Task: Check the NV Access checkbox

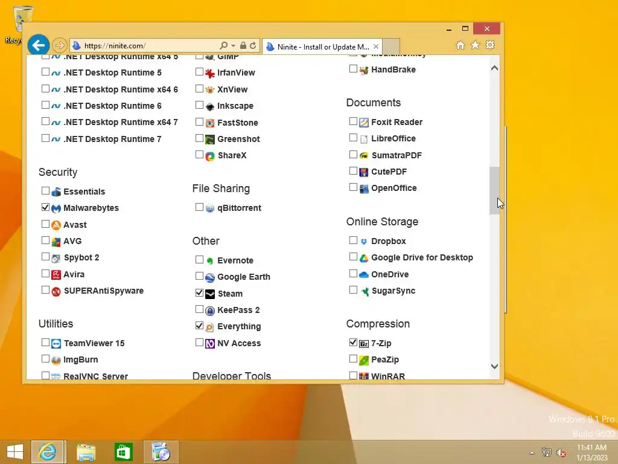Action: point(199,342)
